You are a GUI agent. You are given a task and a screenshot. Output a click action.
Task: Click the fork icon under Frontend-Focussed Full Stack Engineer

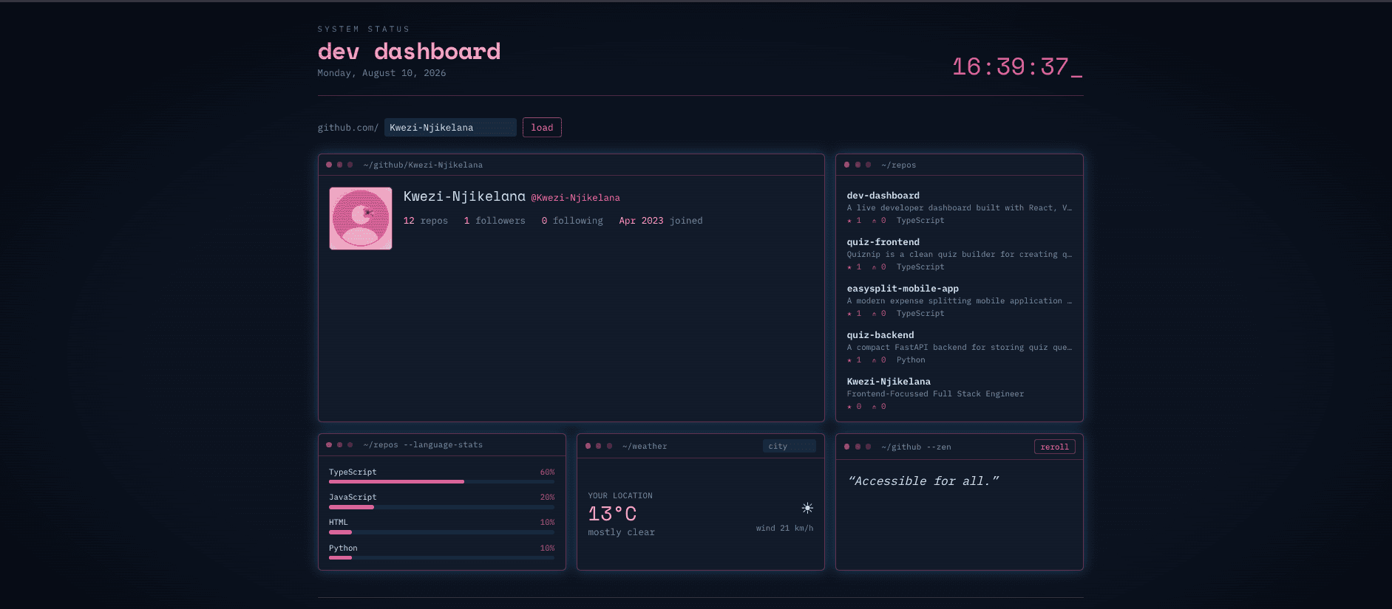tap(874, 407)
